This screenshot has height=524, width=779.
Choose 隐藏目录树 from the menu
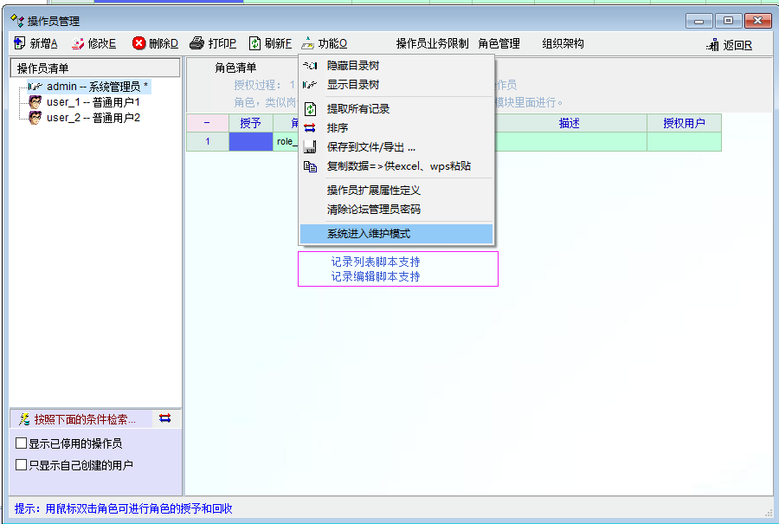coord(352,66)
